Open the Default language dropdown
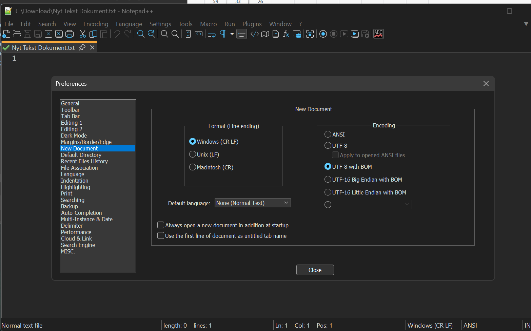Screen dimensions: 531x331 coord(253,203)
